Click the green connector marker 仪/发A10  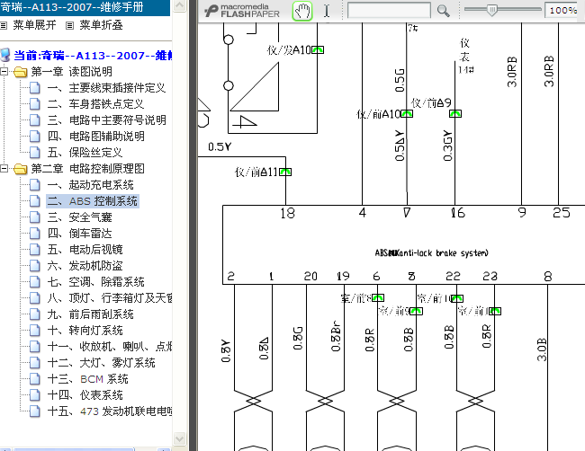(x=318, y=49)
